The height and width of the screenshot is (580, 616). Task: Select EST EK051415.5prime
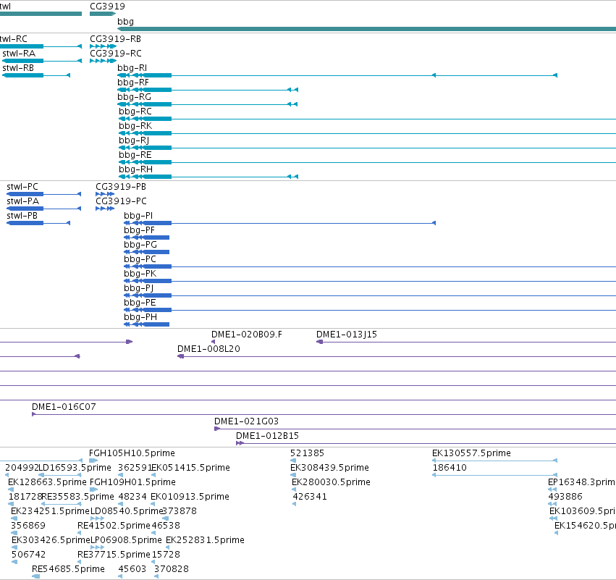(153, 475)
